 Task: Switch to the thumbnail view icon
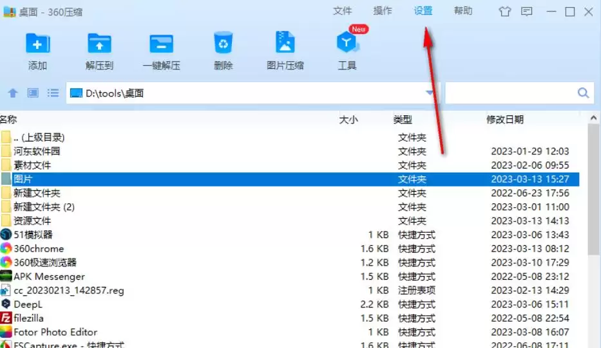pyautogui.click(x=33, y=93)
